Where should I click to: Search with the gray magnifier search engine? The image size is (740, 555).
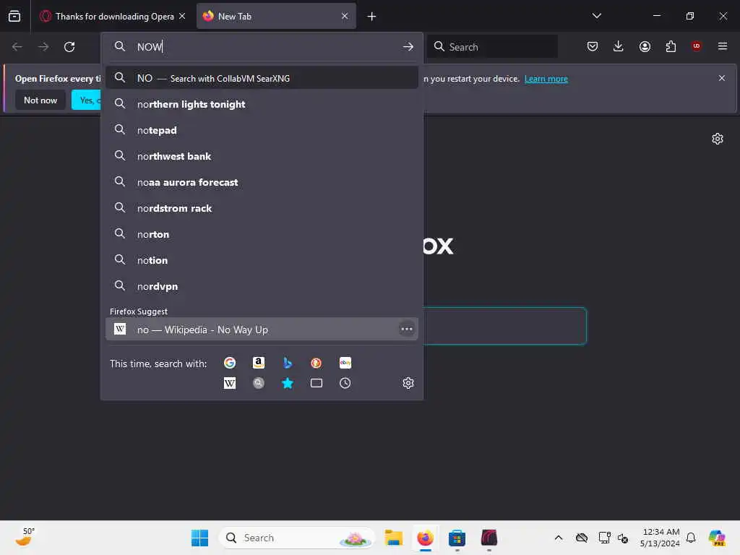tap(259, 383)
